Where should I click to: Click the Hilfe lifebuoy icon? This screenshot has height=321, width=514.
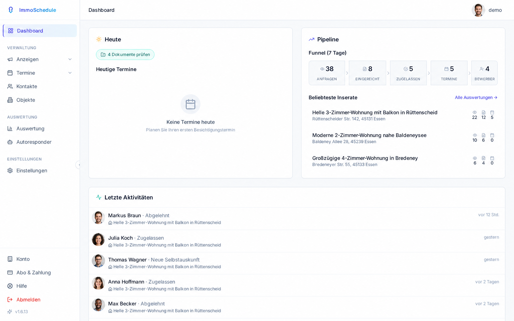10,286
